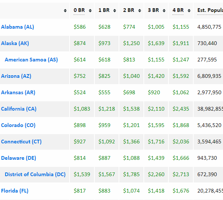Open the Alabama (AL) link
Viewport: 223px width, 200px height.
click(x=17, y=27)
